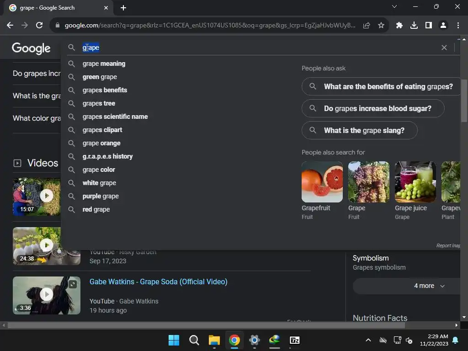The image size is (468, 351).
Task: Pick the 'red grape' suggestion
Action: point(96,209)
